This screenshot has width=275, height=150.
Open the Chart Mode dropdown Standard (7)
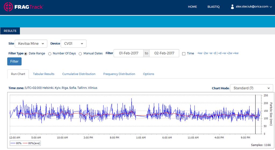tap(251, 88)
